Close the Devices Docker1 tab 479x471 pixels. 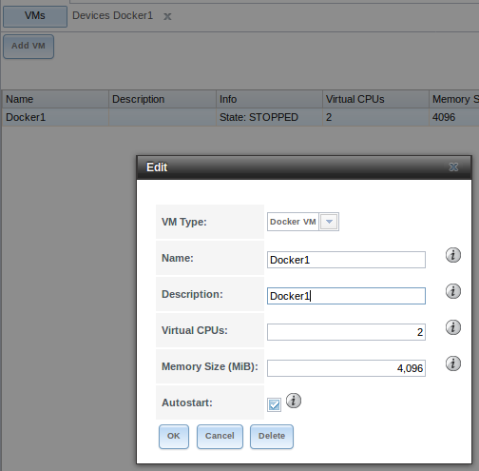[x=167, y=16]
